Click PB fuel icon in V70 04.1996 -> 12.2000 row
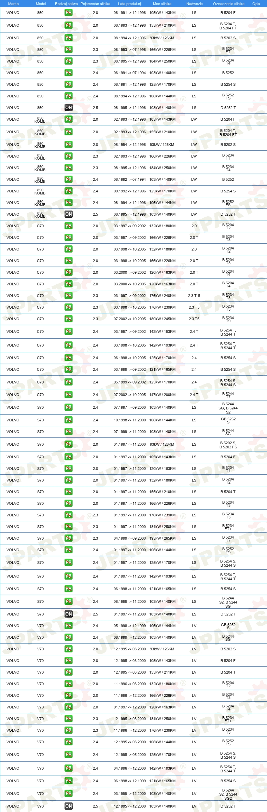Image resolution: width=267 pixels, height=812 pixels. pos(68,768)
